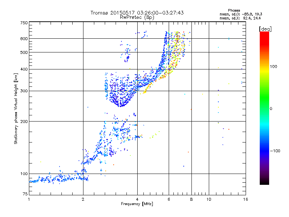Click the subtitle 'RwPretec (8p)'

point(137,17)
